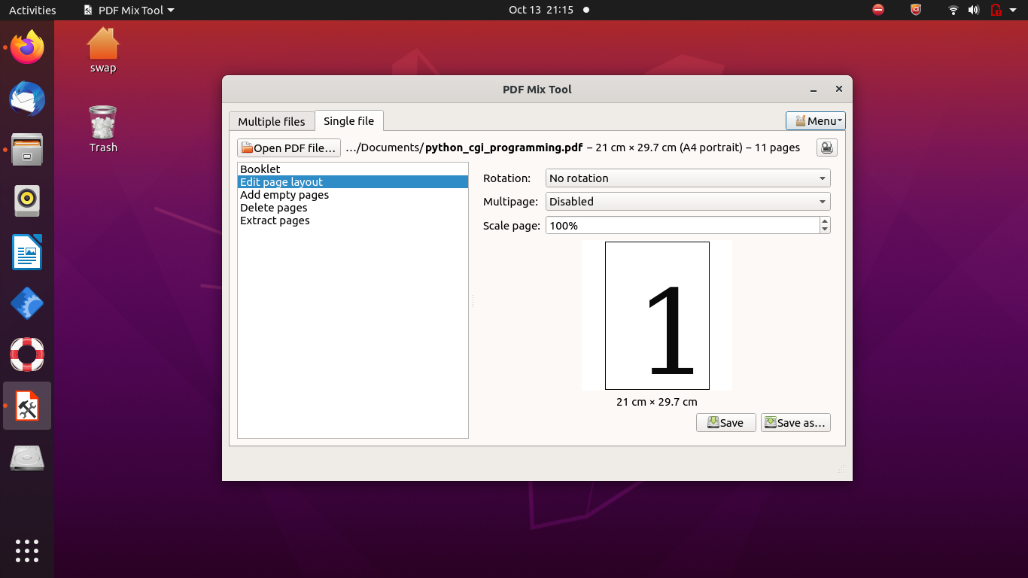1028x578 pixels.
Task: Open the Menu dropdown button
Action: [815, 121]
